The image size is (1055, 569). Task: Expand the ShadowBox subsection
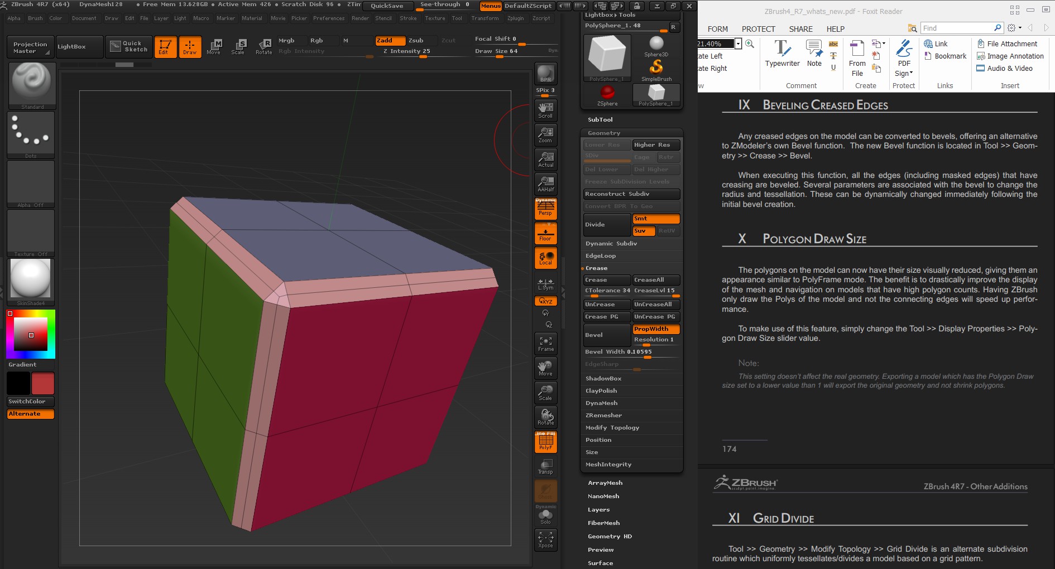[603, 379]
